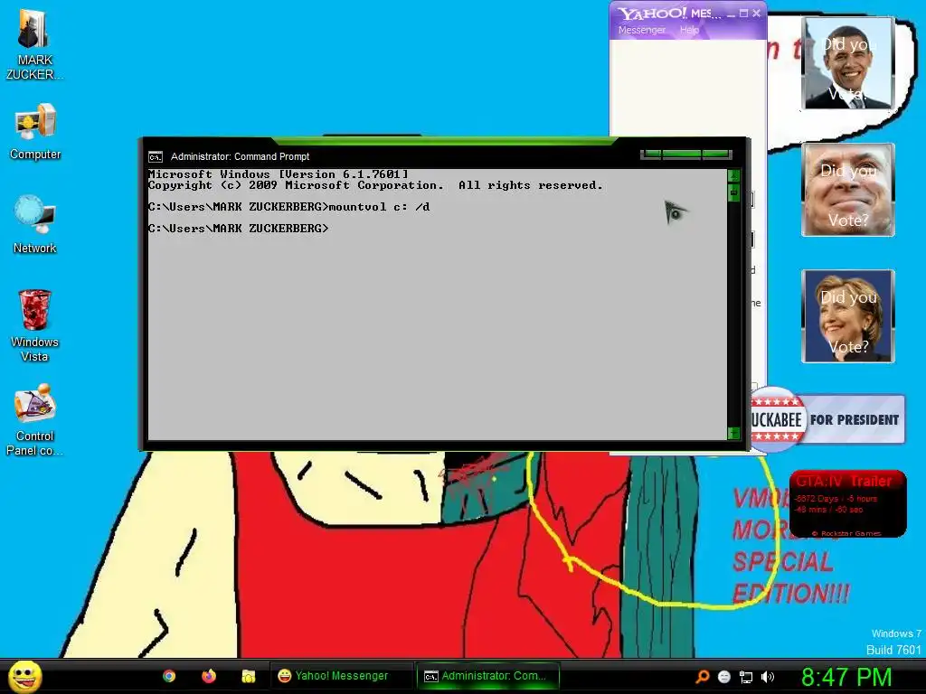Click the Command Prompt scroll-down arrow
The width and height of the screenshot is (926, 694).
coord(733,434)
